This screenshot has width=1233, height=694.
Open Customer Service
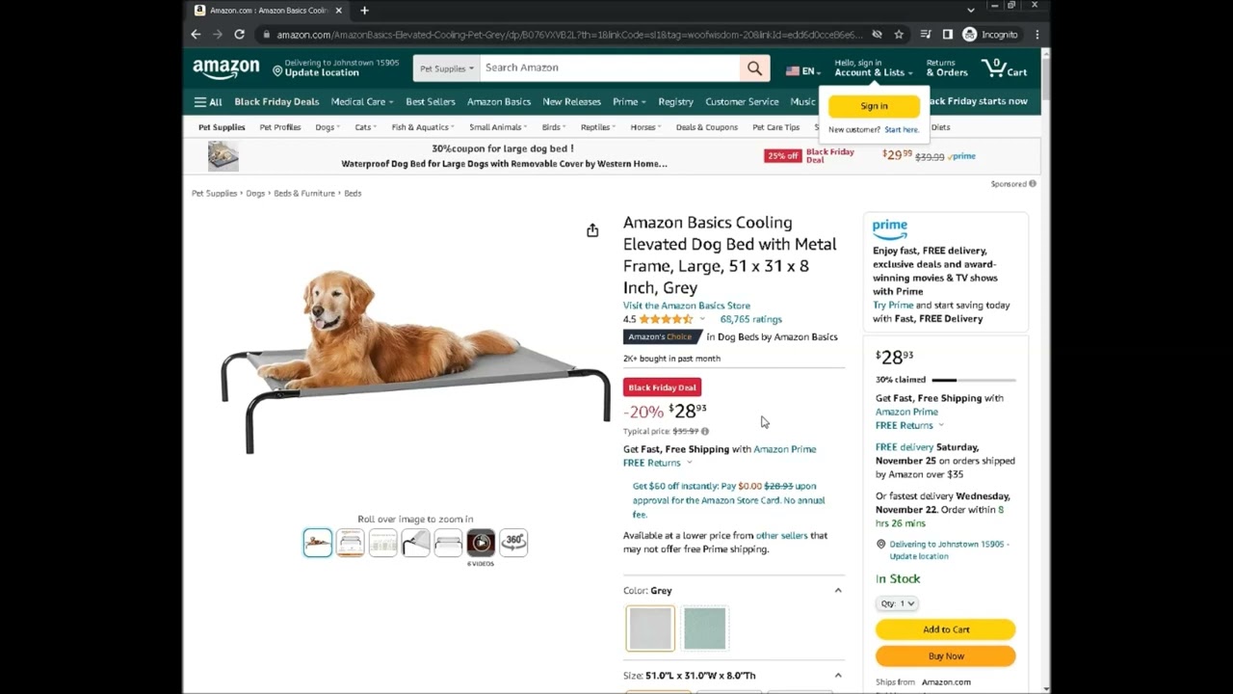[x=742, y=102]
